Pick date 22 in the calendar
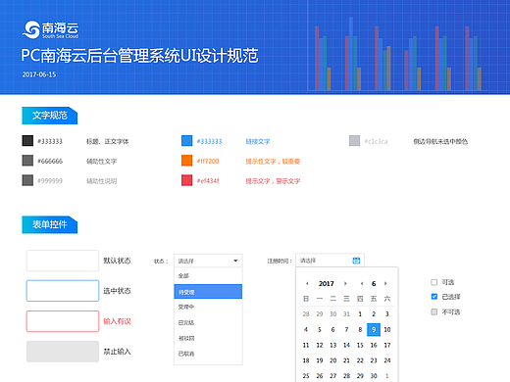 [x=360, y=360]
